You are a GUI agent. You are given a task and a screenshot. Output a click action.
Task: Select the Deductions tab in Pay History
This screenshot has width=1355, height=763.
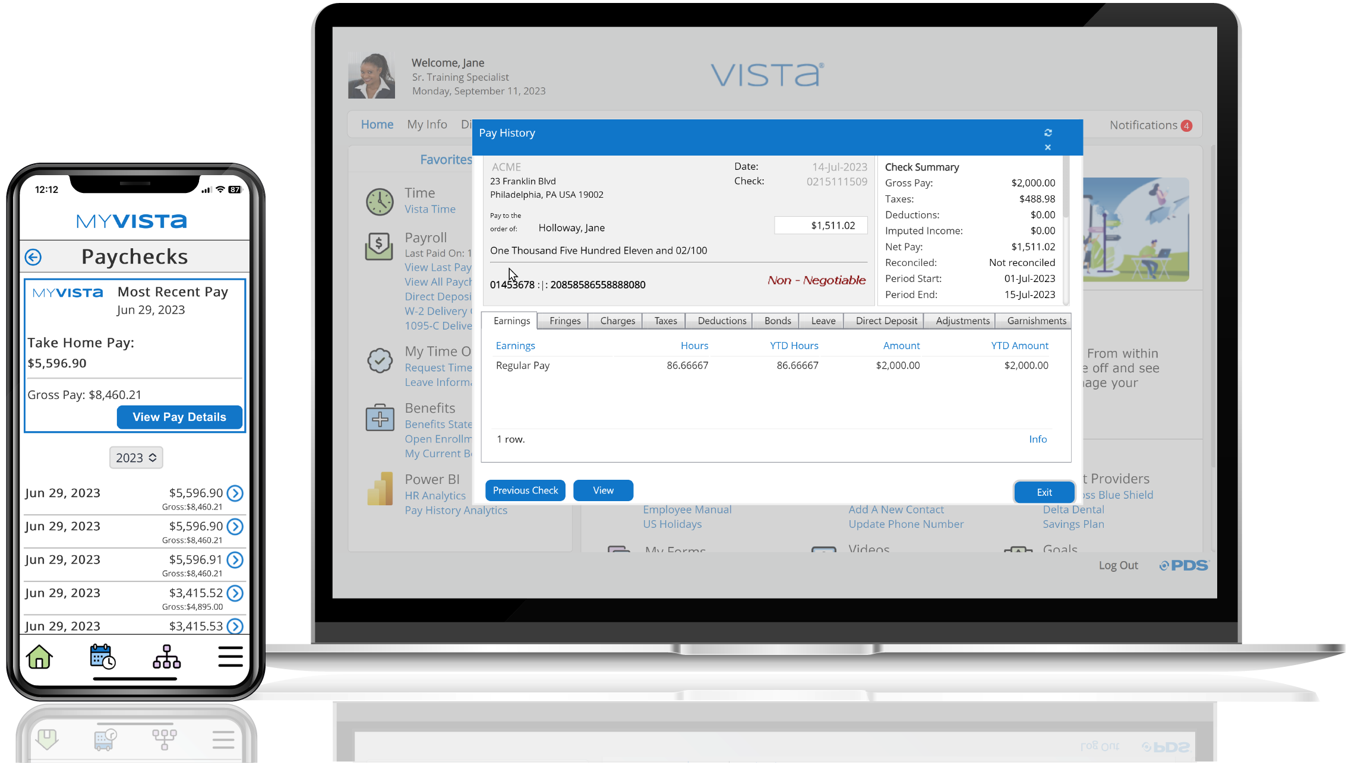click(721, 320)
